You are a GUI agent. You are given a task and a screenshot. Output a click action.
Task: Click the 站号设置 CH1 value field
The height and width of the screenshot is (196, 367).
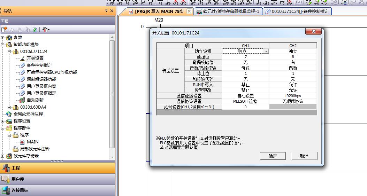245,107
